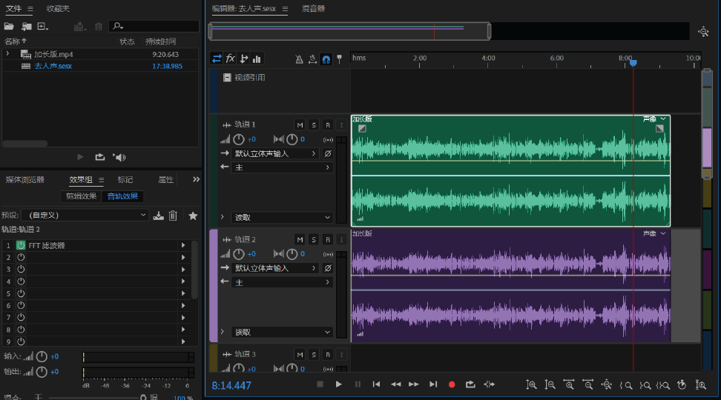Viewport: 721px width, 400px height.
Task: Toggle power of effect slot 5
Action: pos(21,293)
